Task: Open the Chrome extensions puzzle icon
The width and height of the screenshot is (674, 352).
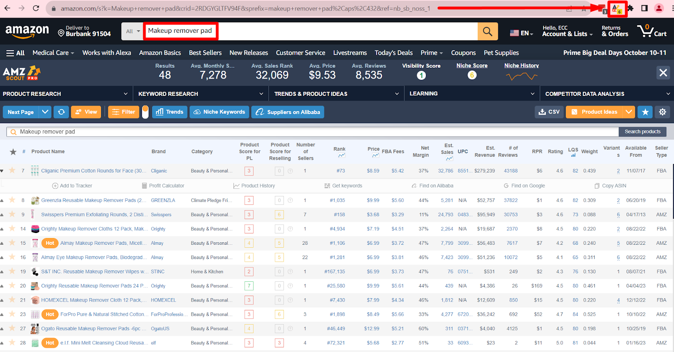Action: pyautogui.click(x=630, y=8)
